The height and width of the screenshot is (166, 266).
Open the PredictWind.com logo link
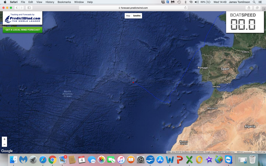[23, 18]
